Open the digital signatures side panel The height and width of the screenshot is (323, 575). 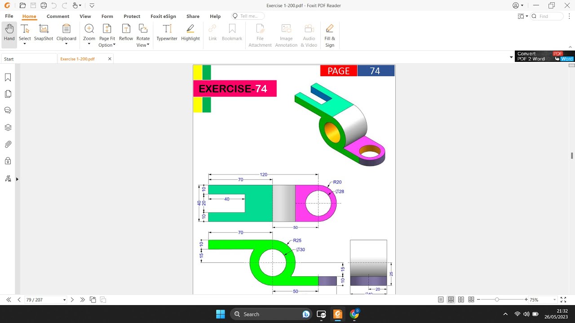[8, 179]
